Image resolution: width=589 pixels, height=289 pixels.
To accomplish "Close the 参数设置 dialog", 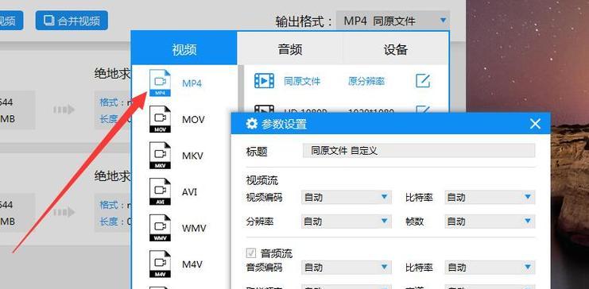I will pyautogui.click(x=535, y=124).
